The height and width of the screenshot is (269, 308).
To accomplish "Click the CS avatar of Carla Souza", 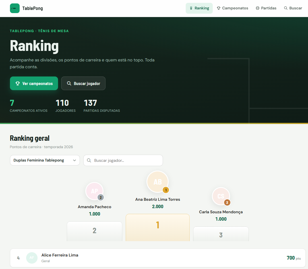I will click(x=221, y=196).
